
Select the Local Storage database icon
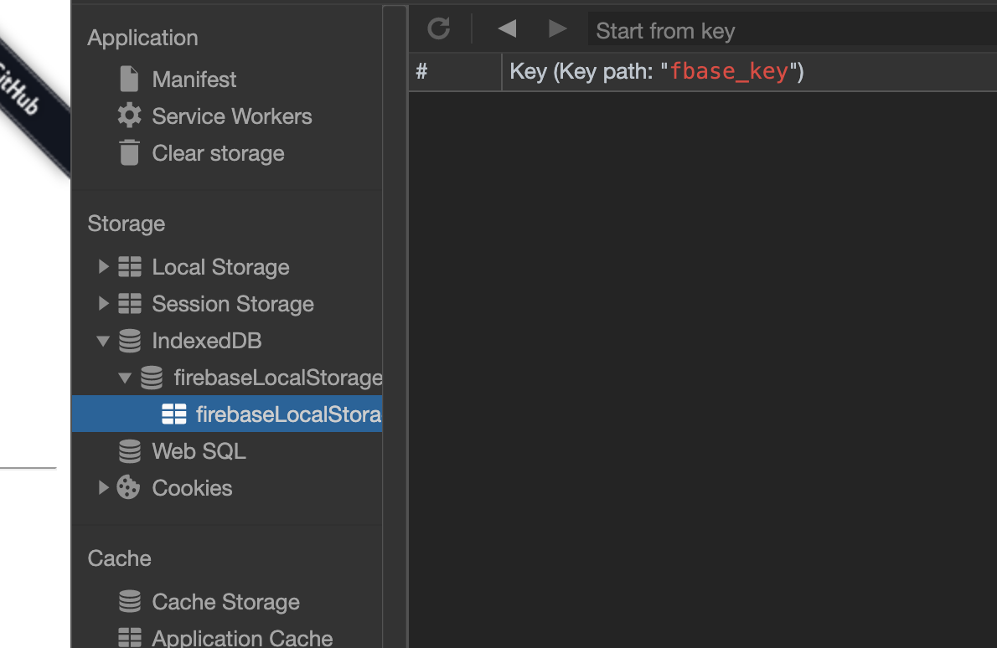(130, 266)
